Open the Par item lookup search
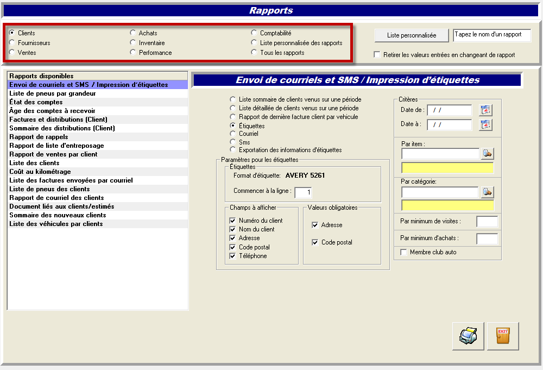This screenshot has width=543, height=370. point(487,153)
